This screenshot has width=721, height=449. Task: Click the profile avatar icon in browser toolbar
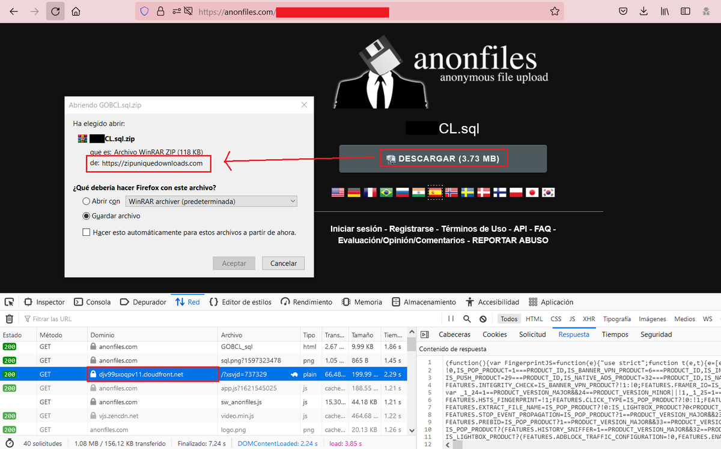(x=707, y=11)
